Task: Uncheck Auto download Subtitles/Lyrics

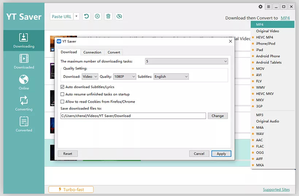Action: [x=62, y=87]
